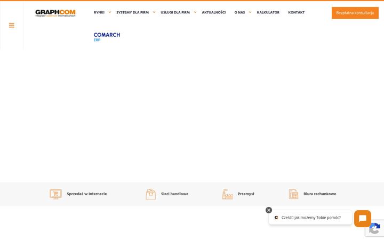
Task: Open the hamburger side menu icon
Action: pyautogui.click(x=12, y=25)
